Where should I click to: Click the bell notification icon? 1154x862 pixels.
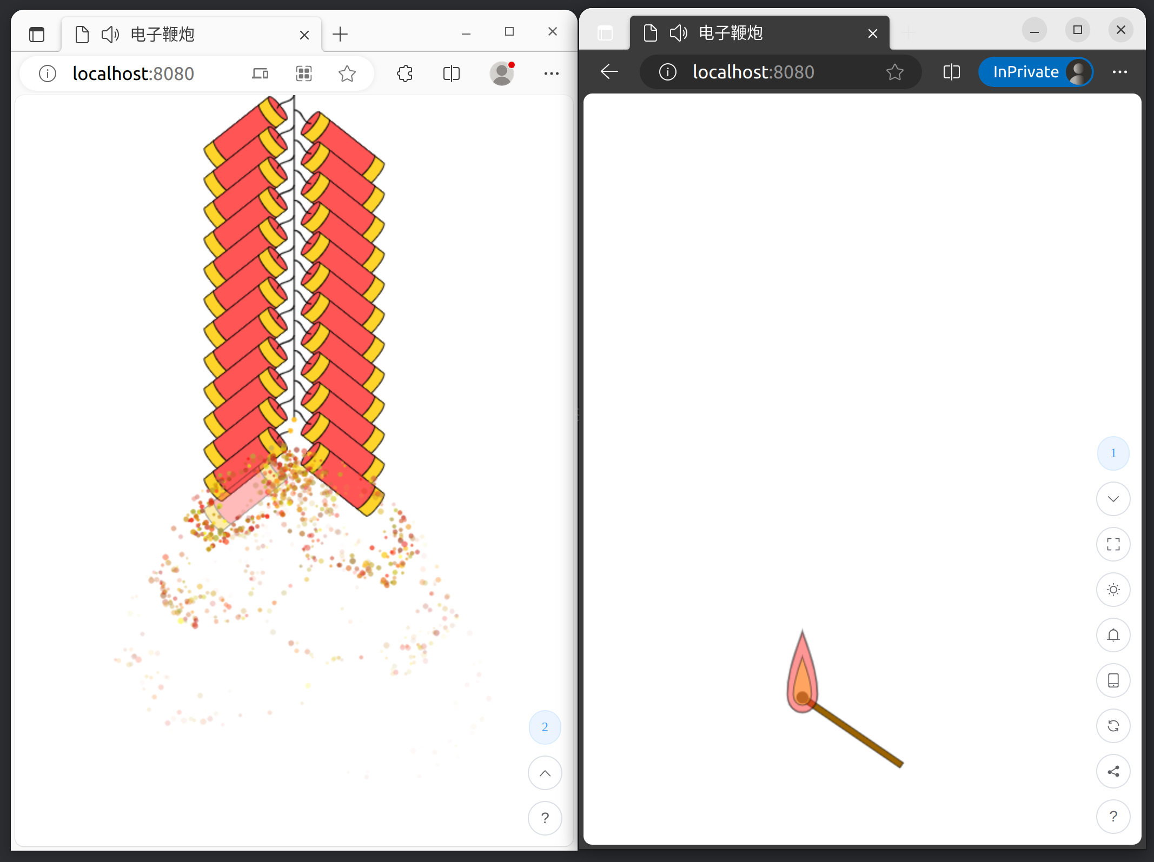pos(1113,635)
